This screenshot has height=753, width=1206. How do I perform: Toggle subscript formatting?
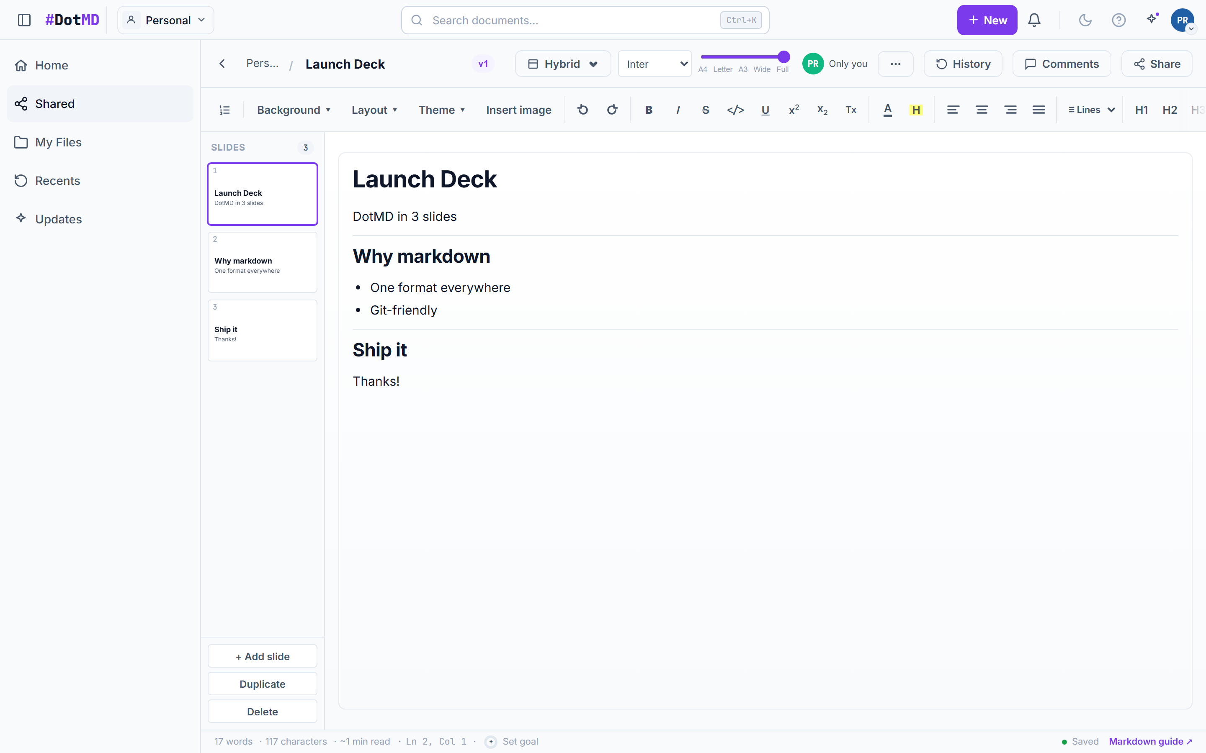[822, 110]
